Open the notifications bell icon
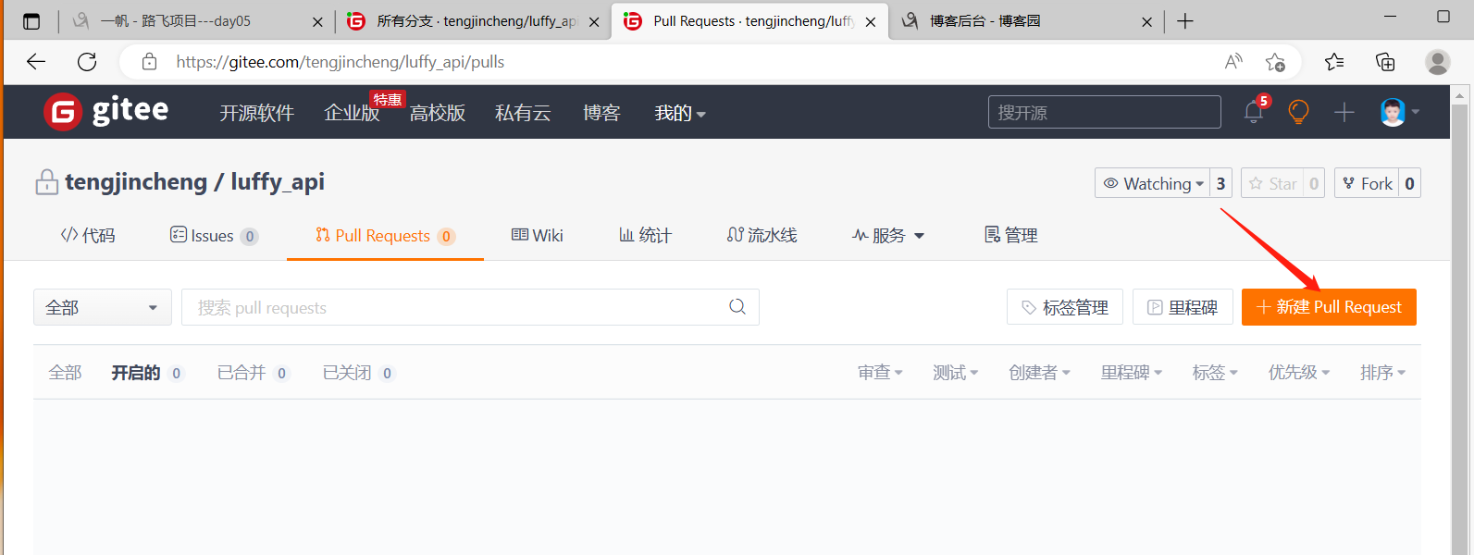The image size is (1474, 555). [x=1254, y=112]
